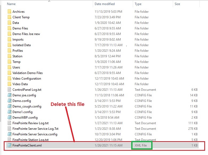Click the XML File type cell
The image size is (208, 155).
tap(141, 145)
